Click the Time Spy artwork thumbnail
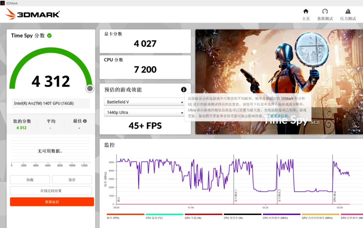363x228 pixels. coord(279,82)
